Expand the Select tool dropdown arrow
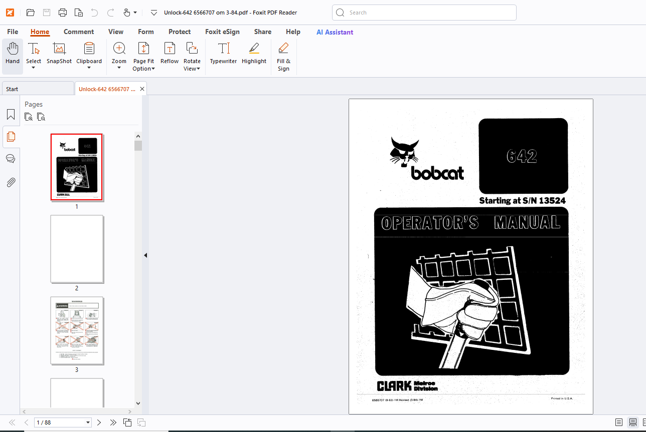Image resolution: width=646 pixels, height=432 pixels. pos(34,68)
